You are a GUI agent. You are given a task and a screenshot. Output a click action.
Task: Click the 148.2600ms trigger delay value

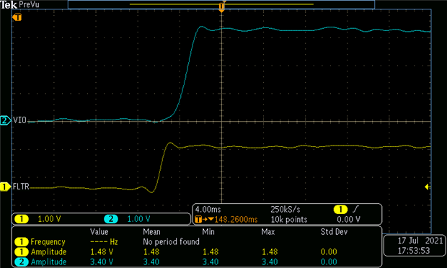click(x=236, y=219)
